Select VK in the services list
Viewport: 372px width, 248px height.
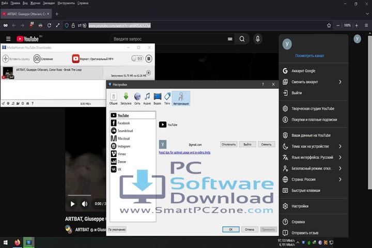[133, 169]
